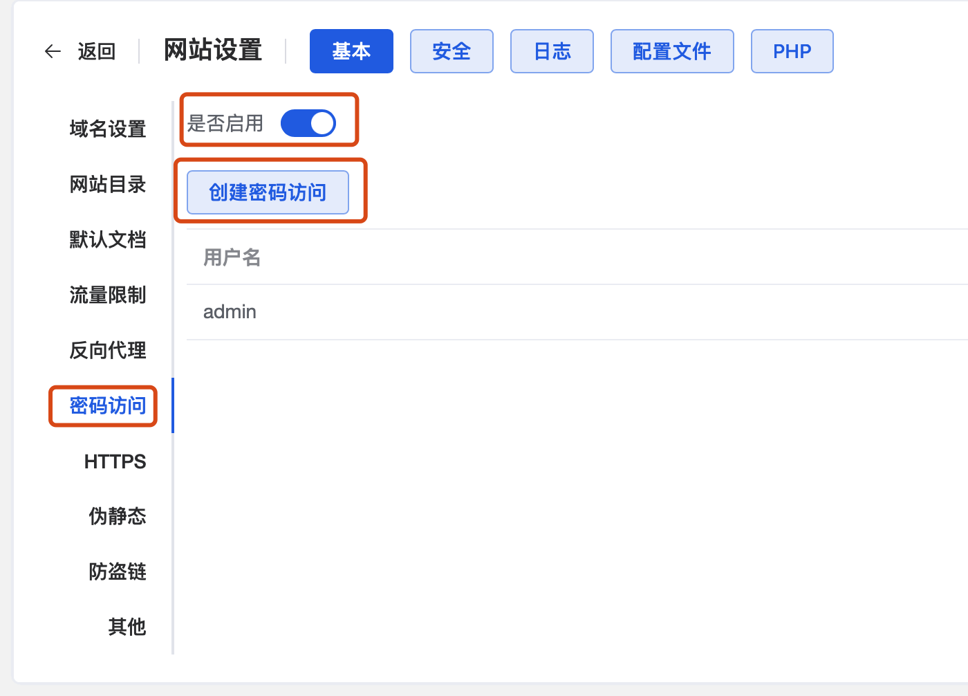The height and width of the screenshot is (696, 968).
Task: Open 域名设置 in the sidebar
Action: [107, 129]
